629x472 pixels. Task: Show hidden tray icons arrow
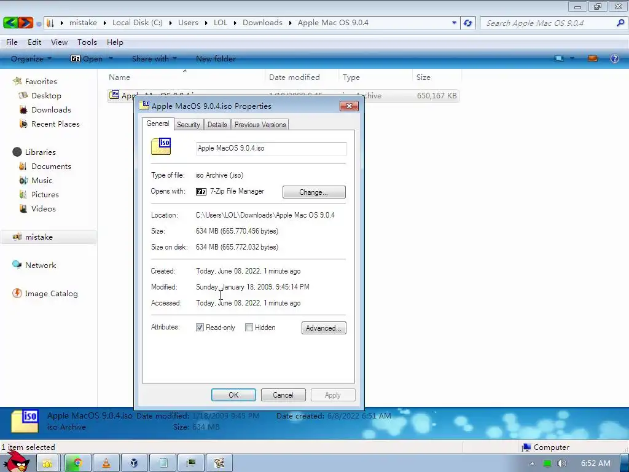532,463
